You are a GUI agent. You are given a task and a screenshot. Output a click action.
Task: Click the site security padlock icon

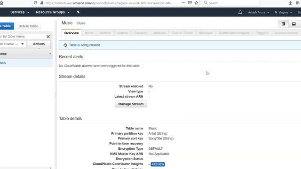[x=42, y=3]
